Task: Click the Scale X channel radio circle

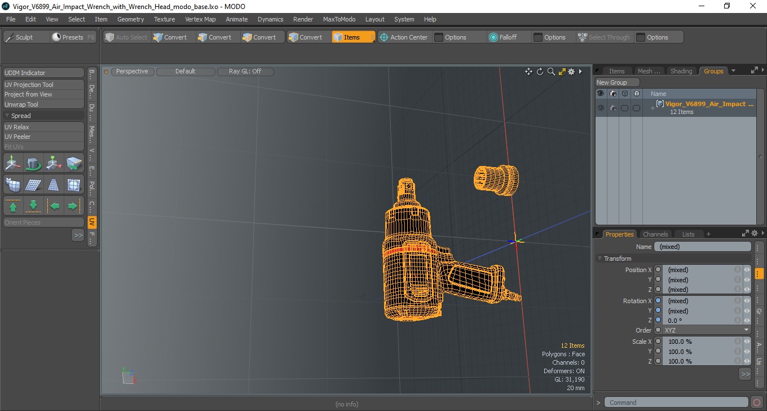Action: [658, 342]
